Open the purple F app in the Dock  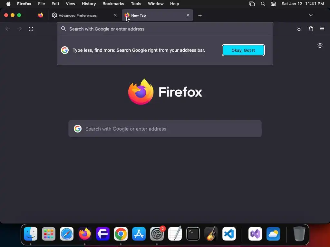[103, 234]
